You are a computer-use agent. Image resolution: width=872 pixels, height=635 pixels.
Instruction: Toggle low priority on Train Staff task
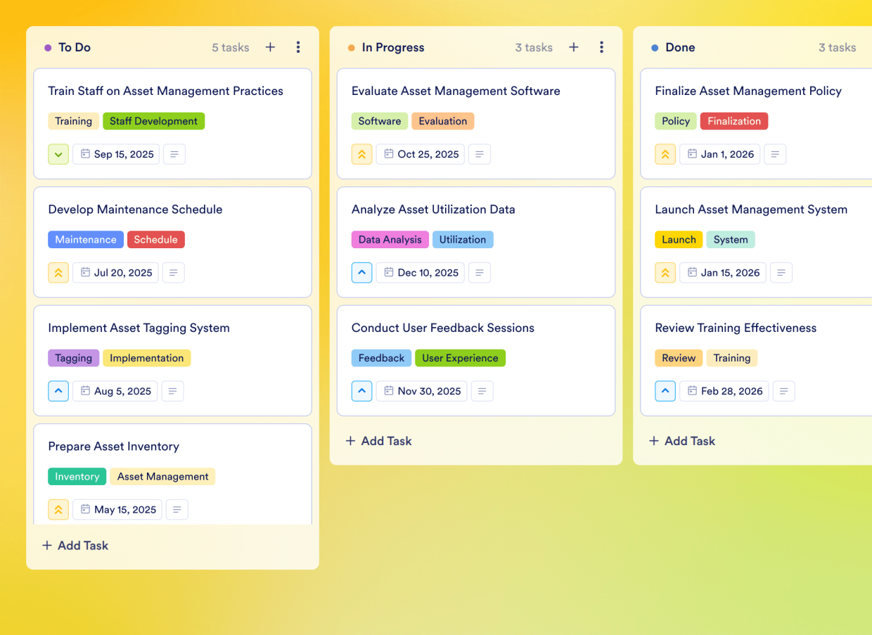click(x=58, y=154)
